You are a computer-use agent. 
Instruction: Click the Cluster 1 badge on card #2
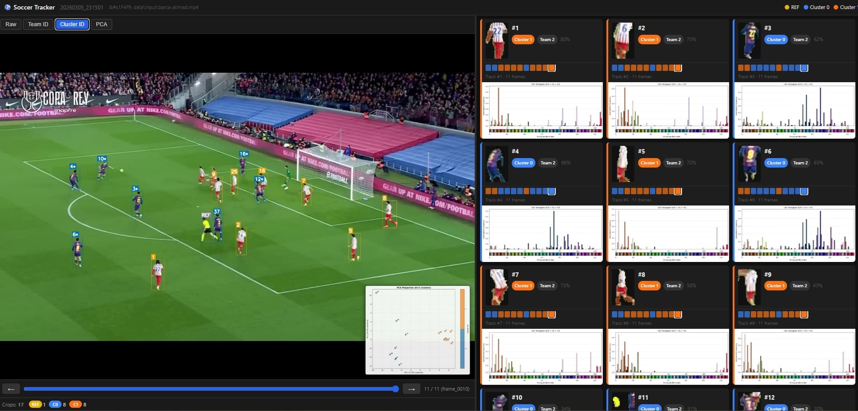click(x=649, y=40)
